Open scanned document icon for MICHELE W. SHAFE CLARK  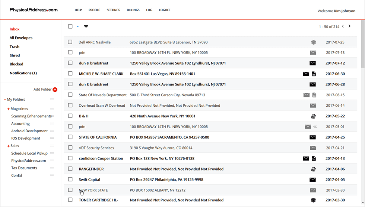coord(314,74)
